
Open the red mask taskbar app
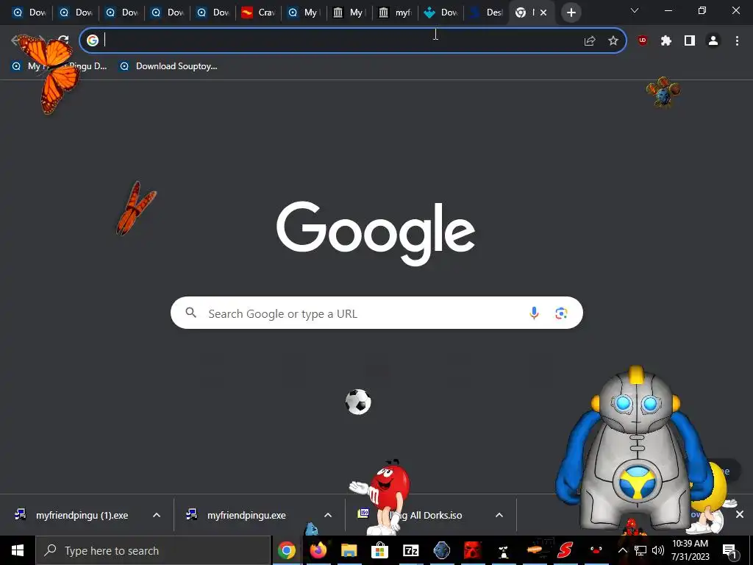point(473,550)
